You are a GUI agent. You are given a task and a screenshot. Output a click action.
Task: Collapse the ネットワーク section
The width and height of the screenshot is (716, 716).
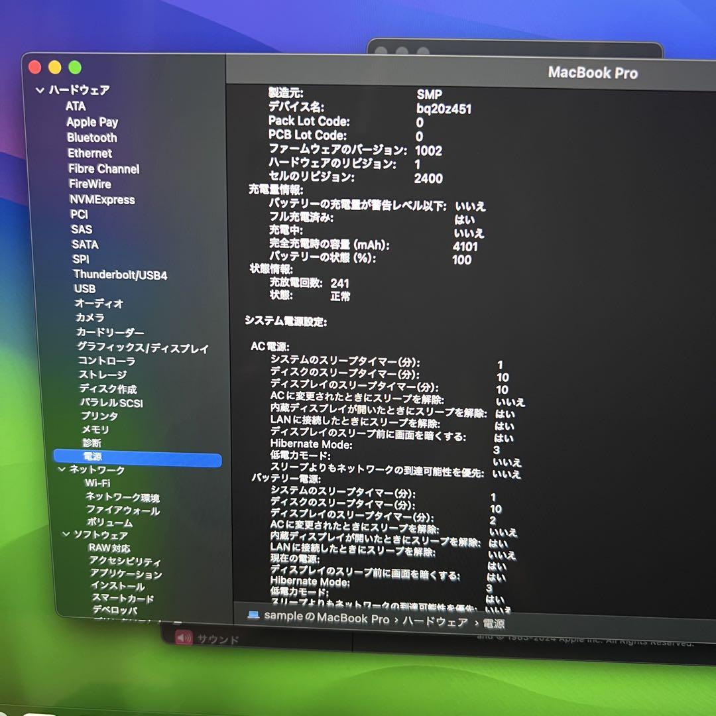pyautogui.click(x=62, y=469)
